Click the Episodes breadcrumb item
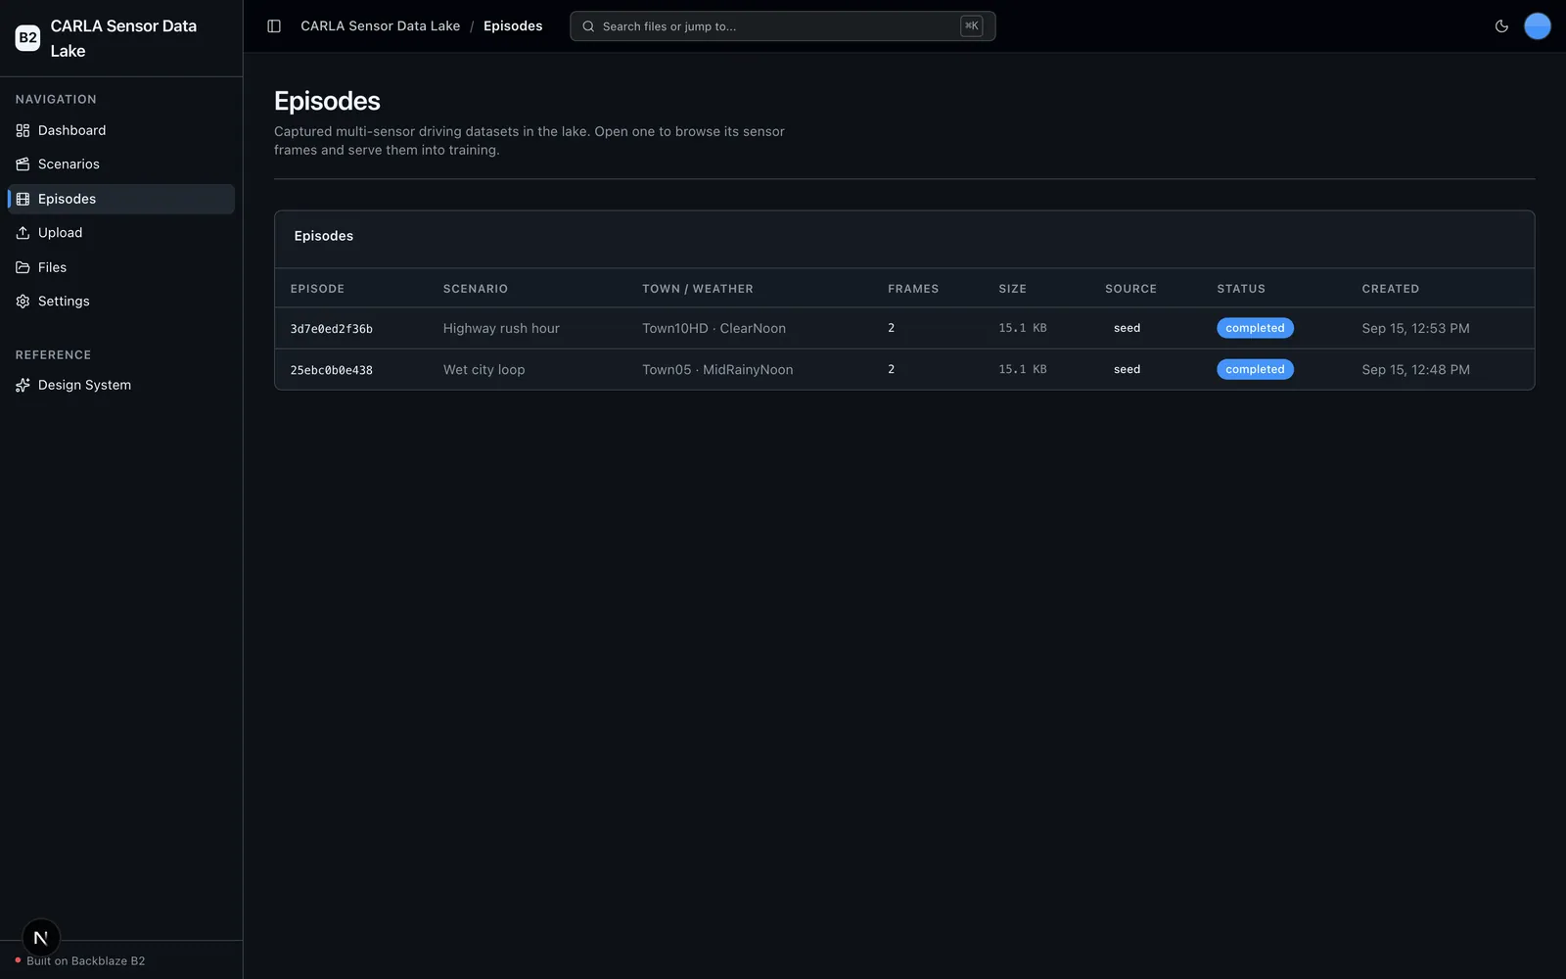1566x979 pixels. [513, 26]
